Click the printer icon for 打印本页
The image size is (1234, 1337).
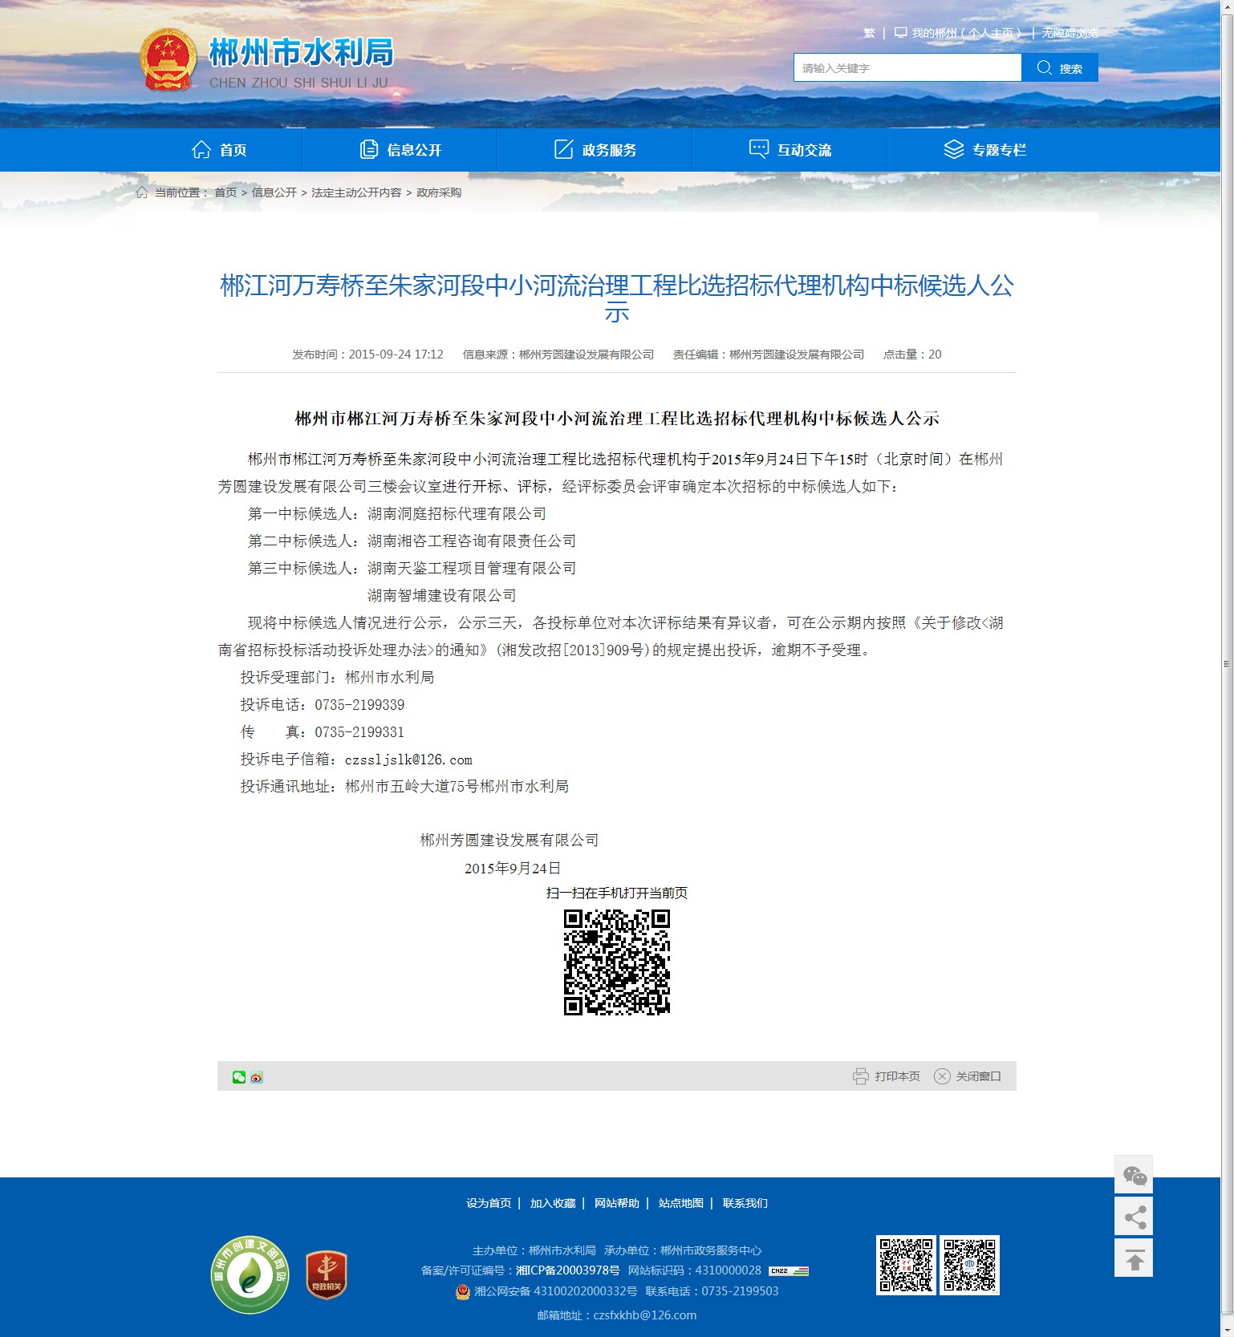point(861,1076)
